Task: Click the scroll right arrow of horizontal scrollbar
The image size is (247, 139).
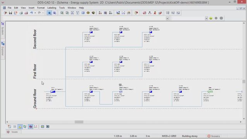Action: [240, 122]
